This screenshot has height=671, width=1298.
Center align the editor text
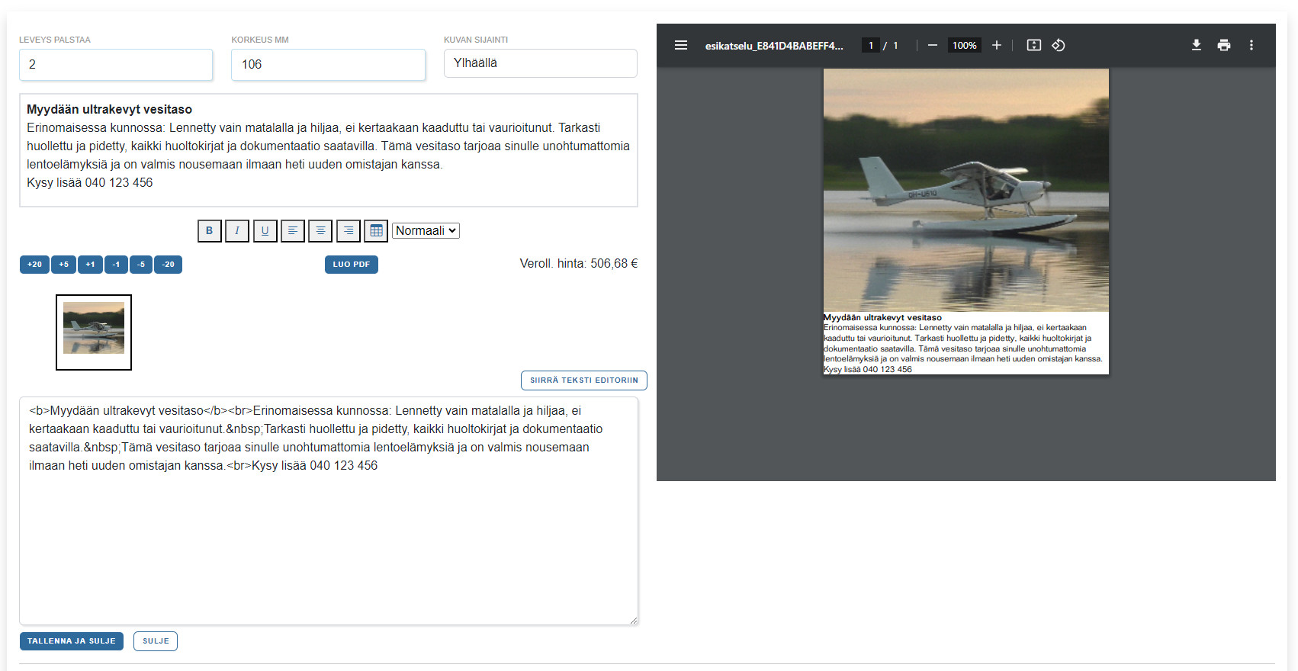pyautogui.click(x=320, y=230)
